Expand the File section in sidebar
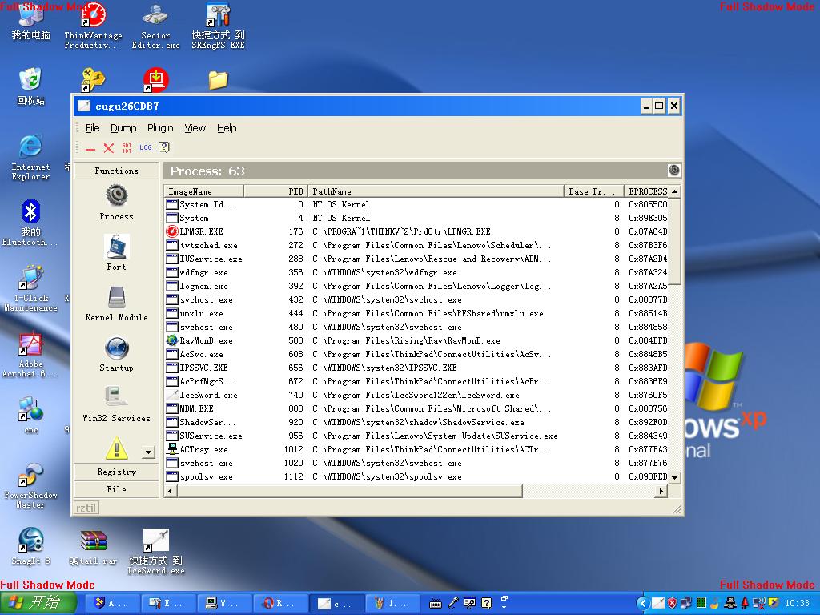Viewport: 820px width, 615px height. click(x=116, y=489)
